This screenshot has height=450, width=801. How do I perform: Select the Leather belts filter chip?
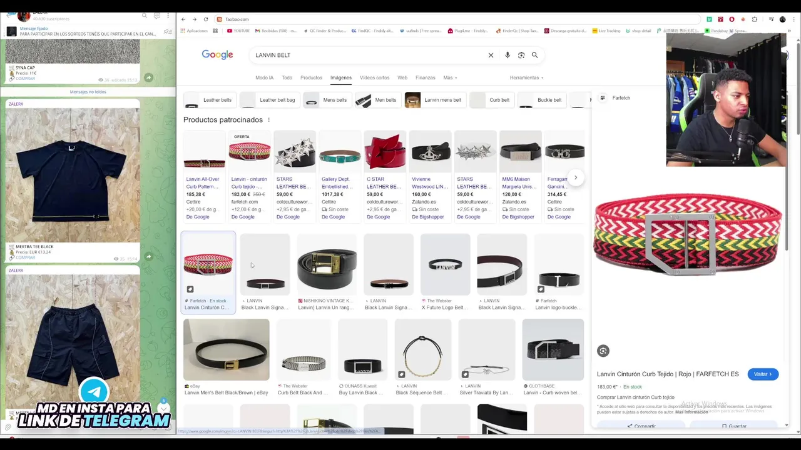209,100
